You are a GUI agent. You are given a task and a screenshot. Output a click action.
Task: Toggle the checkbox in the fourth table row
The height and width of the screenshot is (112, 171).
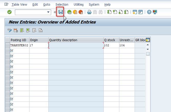[12, 61]
